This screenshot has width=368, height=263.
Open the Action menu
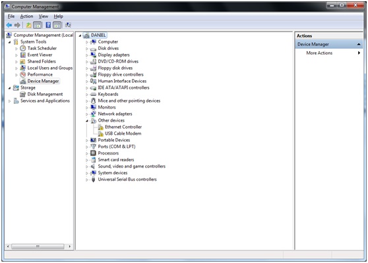pos(26,16)
